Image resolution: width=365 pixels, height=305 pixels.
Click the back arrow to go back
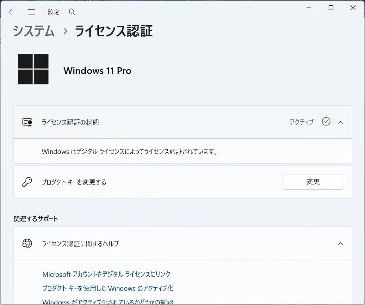(x=12, y=12)
